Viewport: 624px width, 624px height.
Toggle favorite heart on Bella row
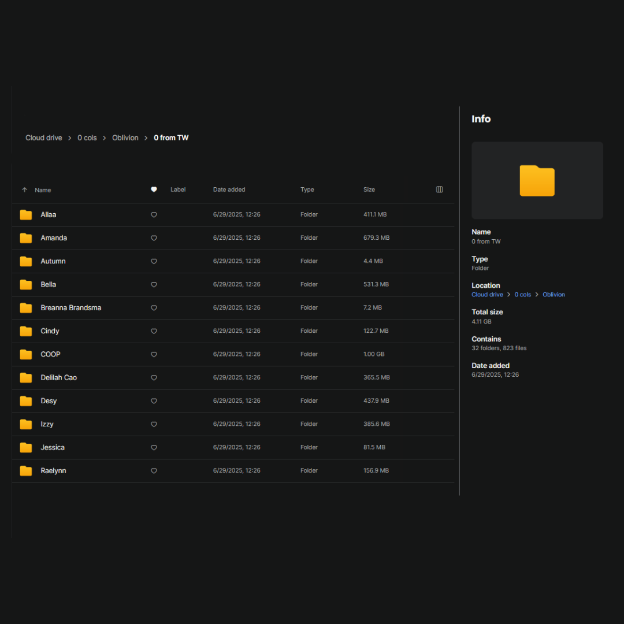[x=154, y=285]
